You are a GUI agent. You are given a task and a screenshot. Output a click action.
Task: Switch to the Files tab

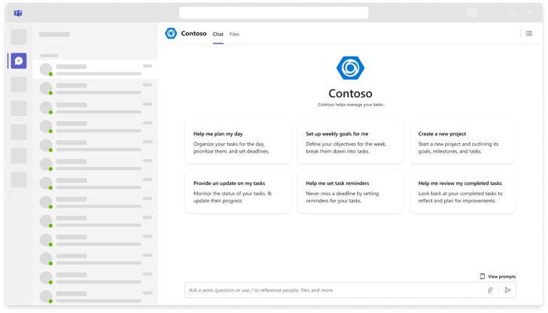tap(234, 35)
